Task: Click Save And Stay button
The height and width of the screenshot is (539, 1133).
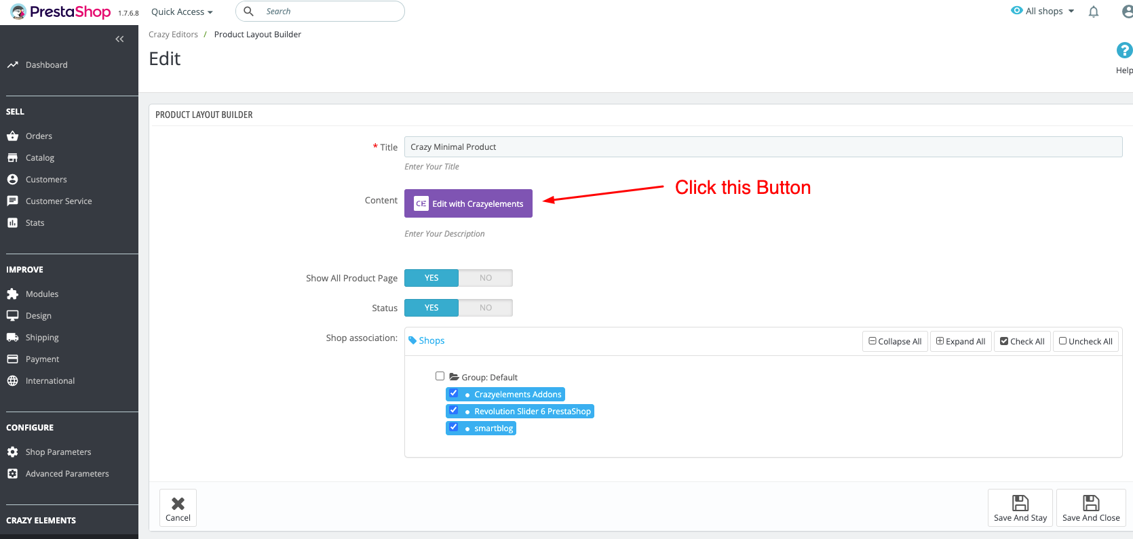Action: (1020, 508)
